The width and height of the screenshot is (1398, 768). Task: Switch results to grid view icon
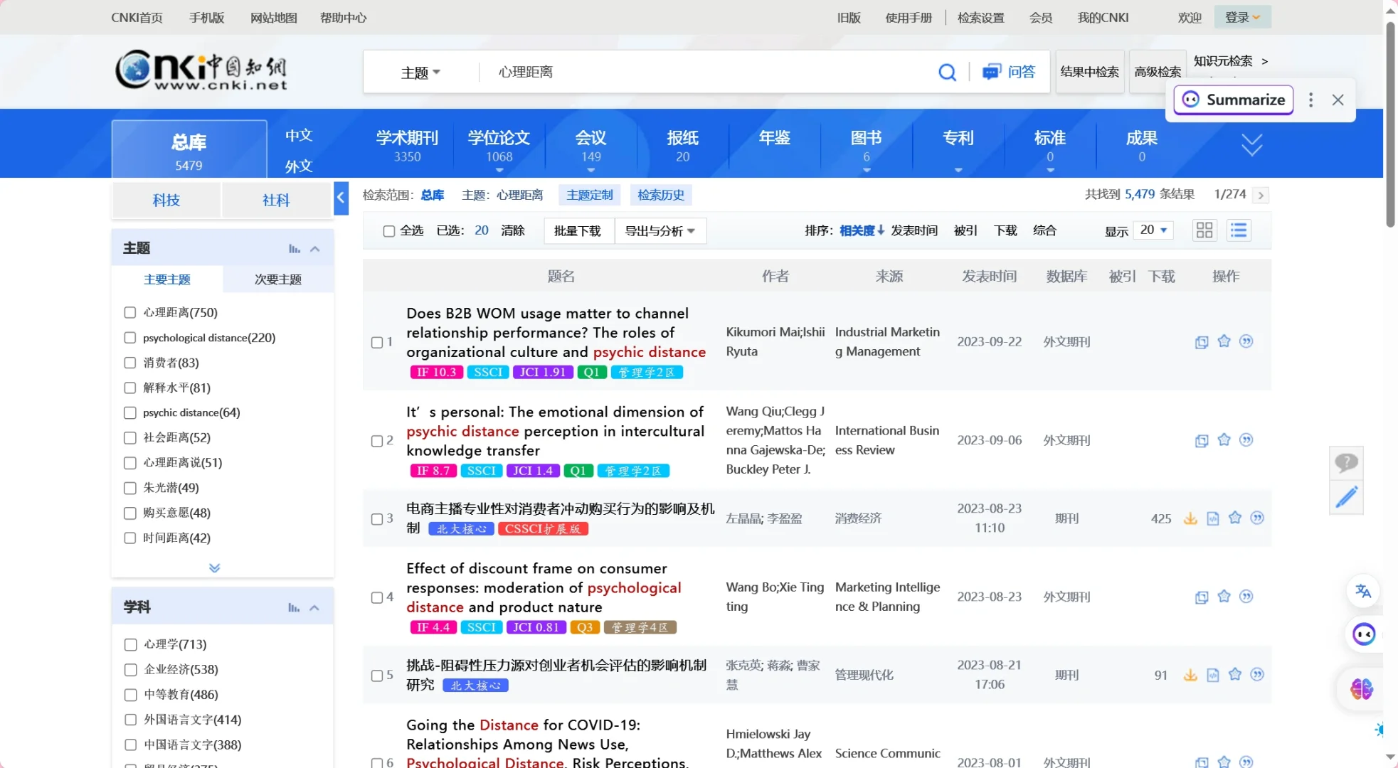point(1204,230)
